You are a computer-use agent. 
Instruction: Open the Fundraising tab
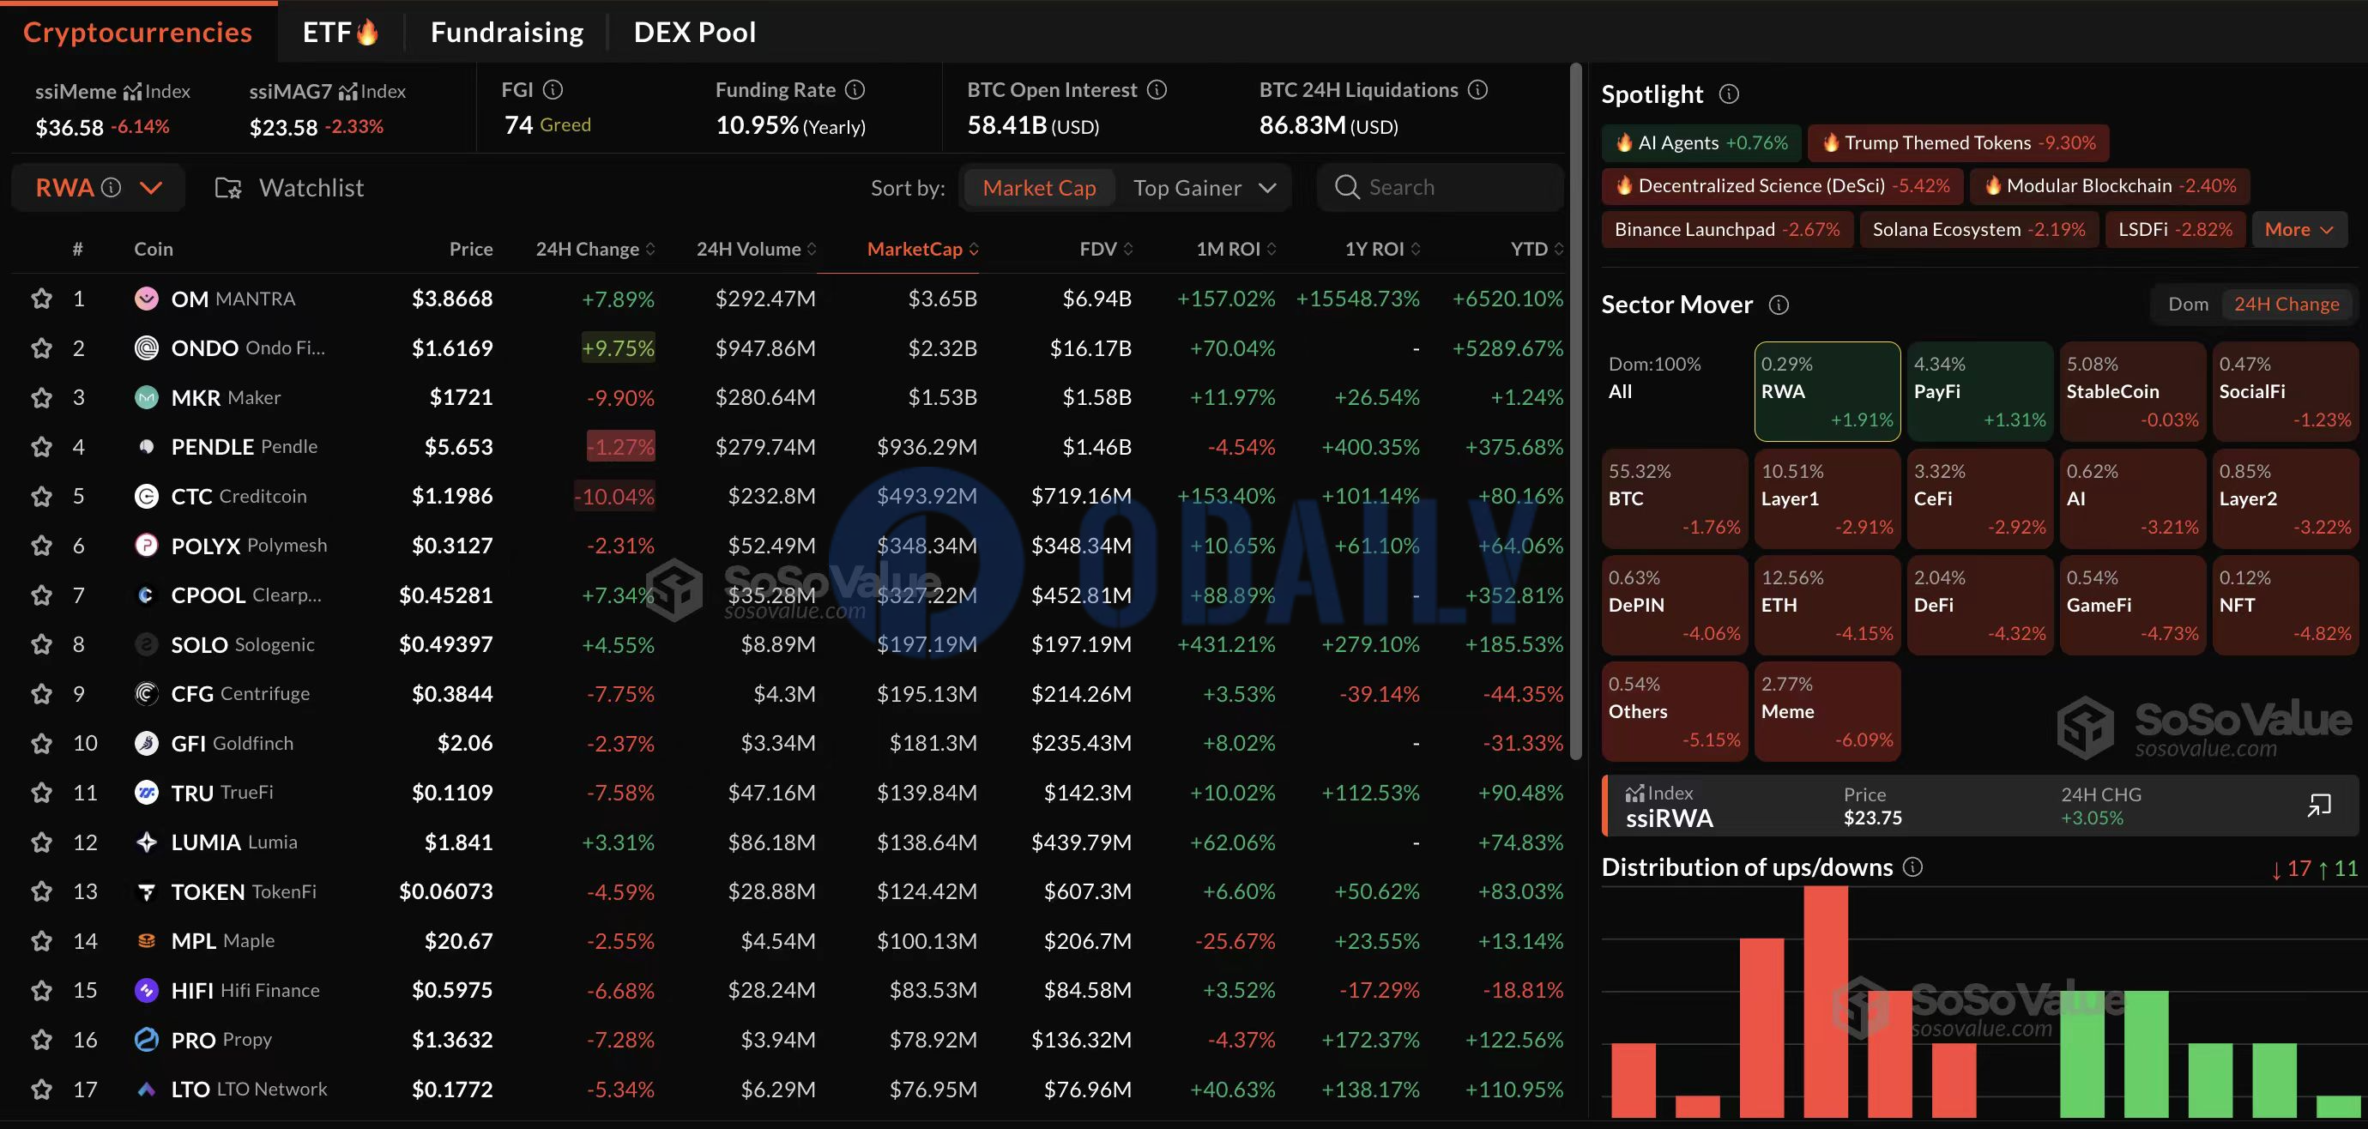click(x=506, y=33)
